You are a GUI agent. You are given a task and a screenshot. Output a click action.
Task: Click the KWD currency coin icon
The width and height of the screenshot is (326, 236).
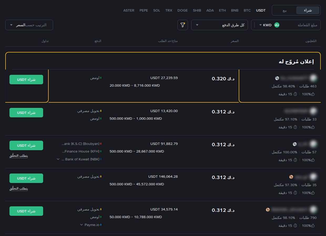click(x=277, y=25)
